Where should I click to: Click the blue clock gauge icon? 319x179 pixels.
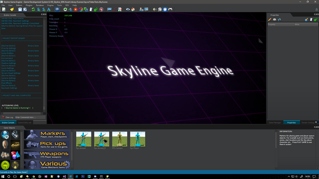pyautogui.click(x=57, y=9)
